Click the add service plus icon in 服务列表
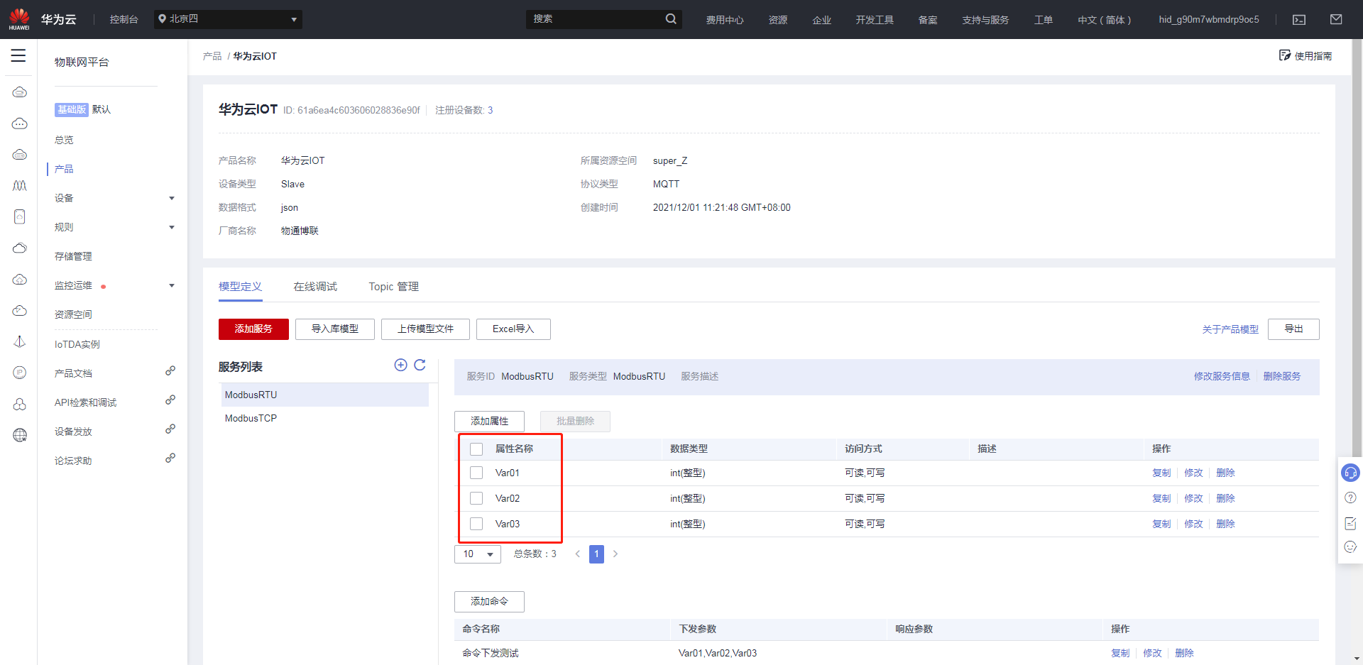 400,365
